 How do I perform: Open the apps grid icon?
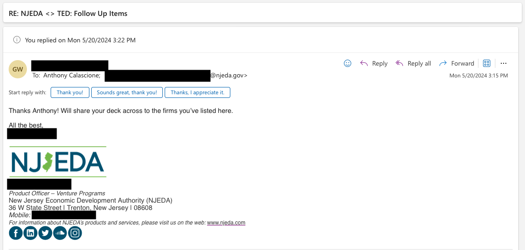pyautogui.click(x=486, y=63)
